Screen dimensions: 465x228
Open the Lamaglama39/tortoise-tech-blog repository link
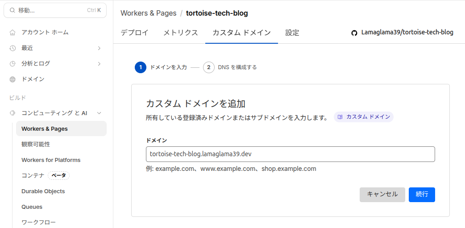coord(407,33)
